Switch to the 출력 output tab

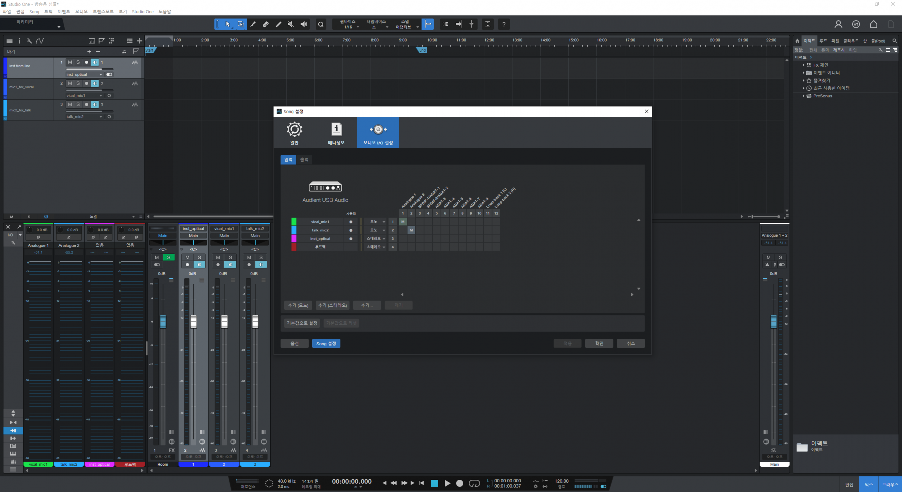[304, 160]
